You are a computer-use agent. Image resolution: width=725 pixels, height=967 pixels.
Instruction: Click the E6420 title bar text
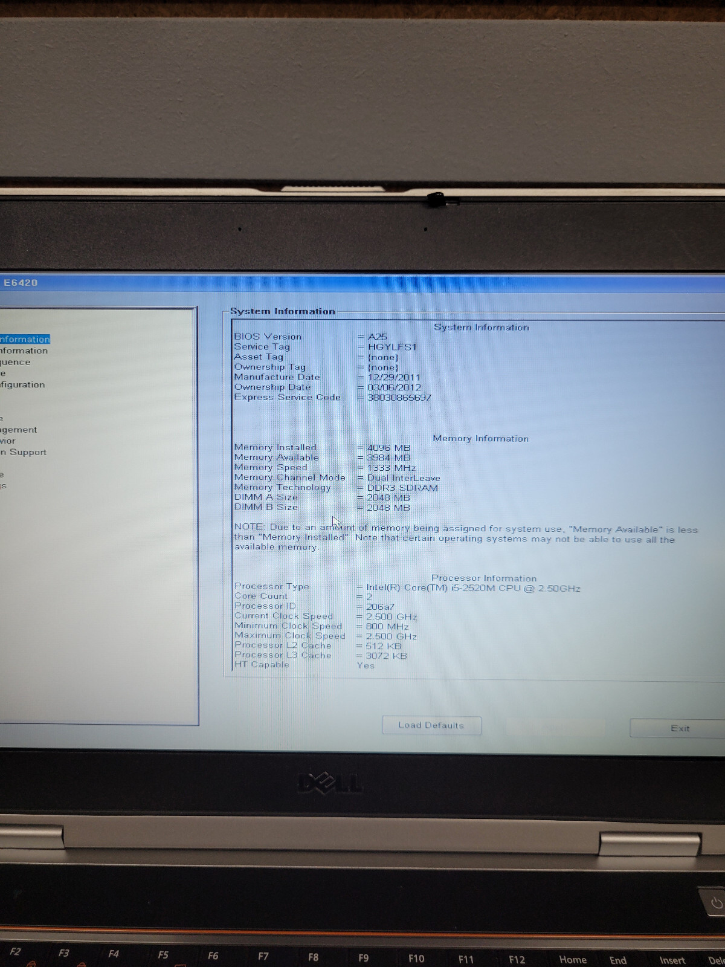coord(21,282)
